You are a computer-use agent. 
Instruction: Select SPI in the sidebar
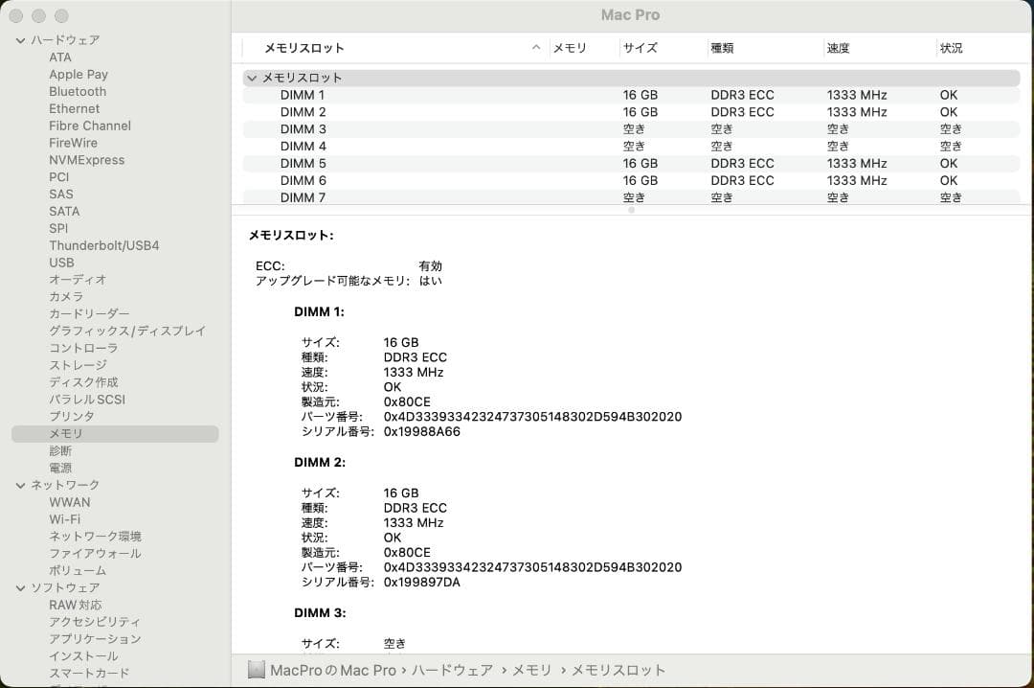point(58,229)
